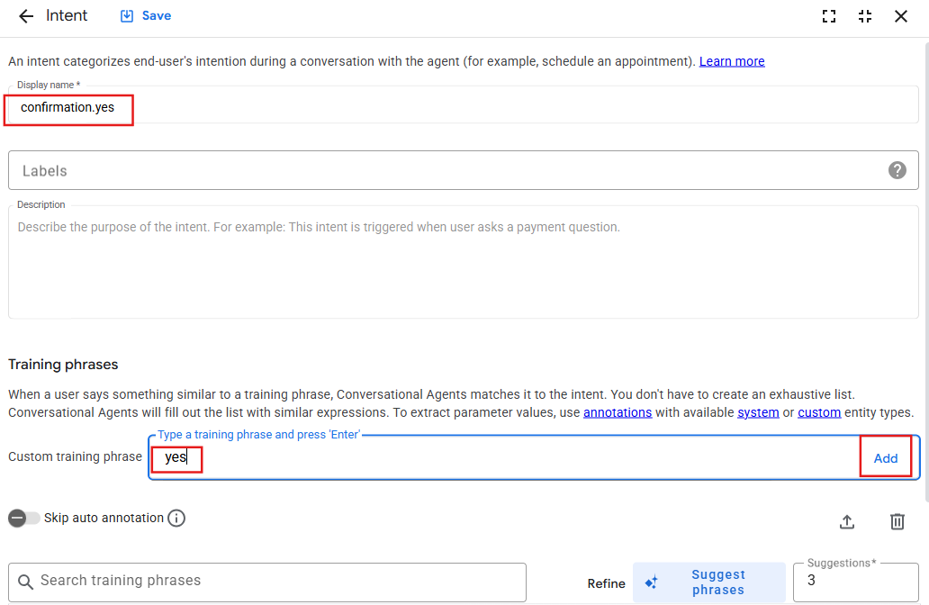This screenshot has height=605, width=929.
Task: Toggle Skip auto annotation
Action: pyautogui.click(x=23, y=518)
